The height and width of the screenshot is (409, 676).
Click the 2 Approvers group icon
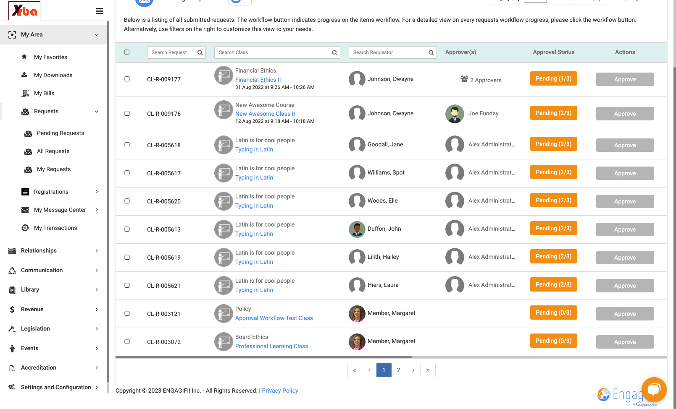point(464,79)
